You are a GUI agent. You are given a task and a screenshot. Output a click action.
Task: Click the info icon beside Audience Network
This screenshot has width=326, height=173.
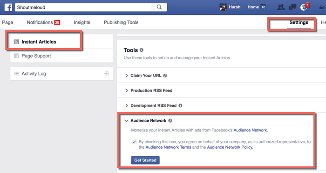[x=170, y=120]
